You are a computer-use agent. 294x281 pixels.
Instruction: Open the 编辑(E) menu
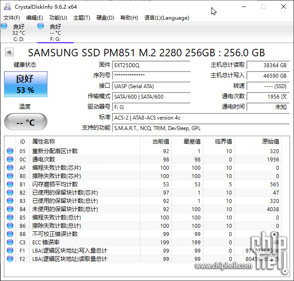click(34, 18)
